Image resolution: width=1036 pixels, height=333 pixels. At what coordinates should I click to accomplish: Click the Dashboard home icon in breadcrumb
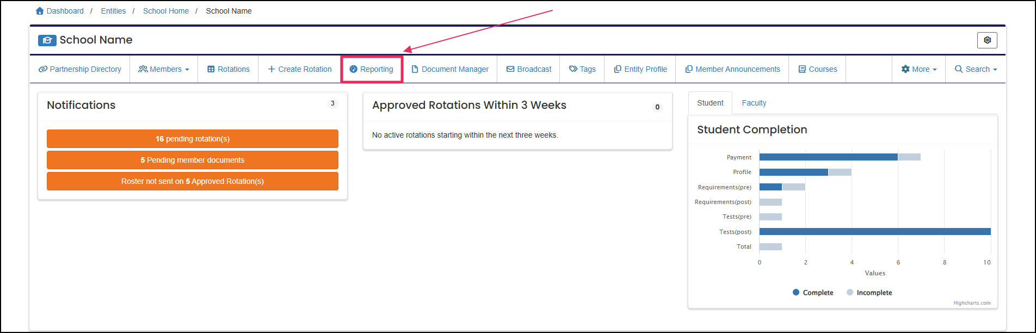pos(40,11)
